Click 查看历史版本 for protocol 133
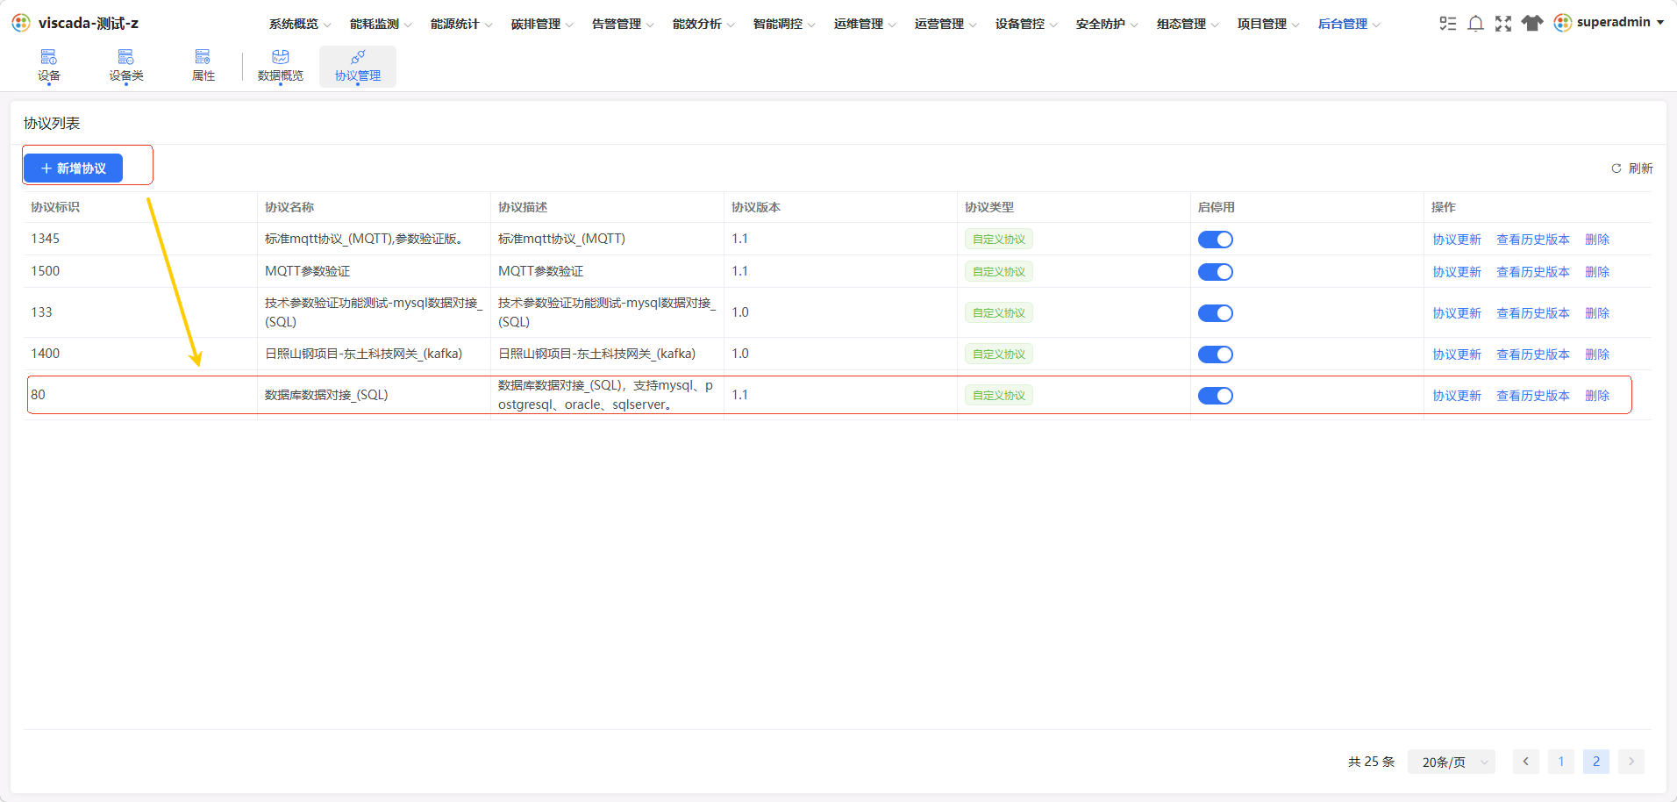 (x=1533, y=313)
